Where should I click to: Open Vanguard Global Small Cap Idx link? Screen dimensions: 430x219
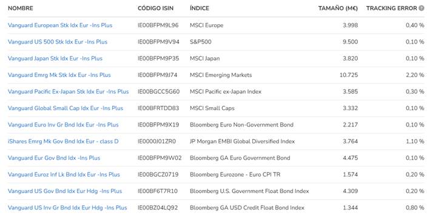click(x=66, y=108)
